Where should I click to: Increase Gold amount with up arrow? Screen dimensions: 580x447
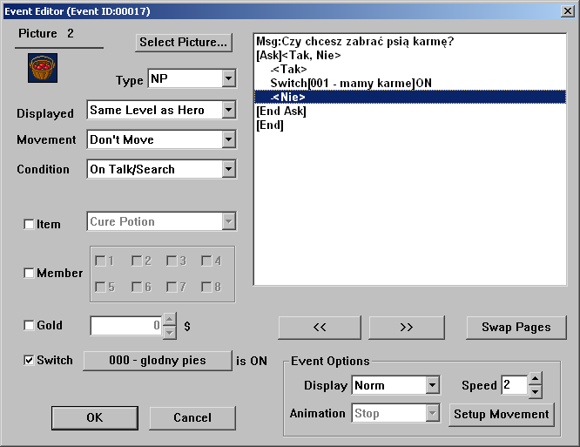click(170, 319)
